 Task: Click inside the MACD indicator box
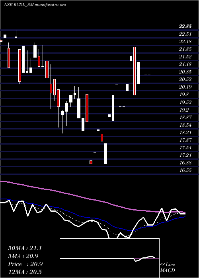click(x=109, y=258)
